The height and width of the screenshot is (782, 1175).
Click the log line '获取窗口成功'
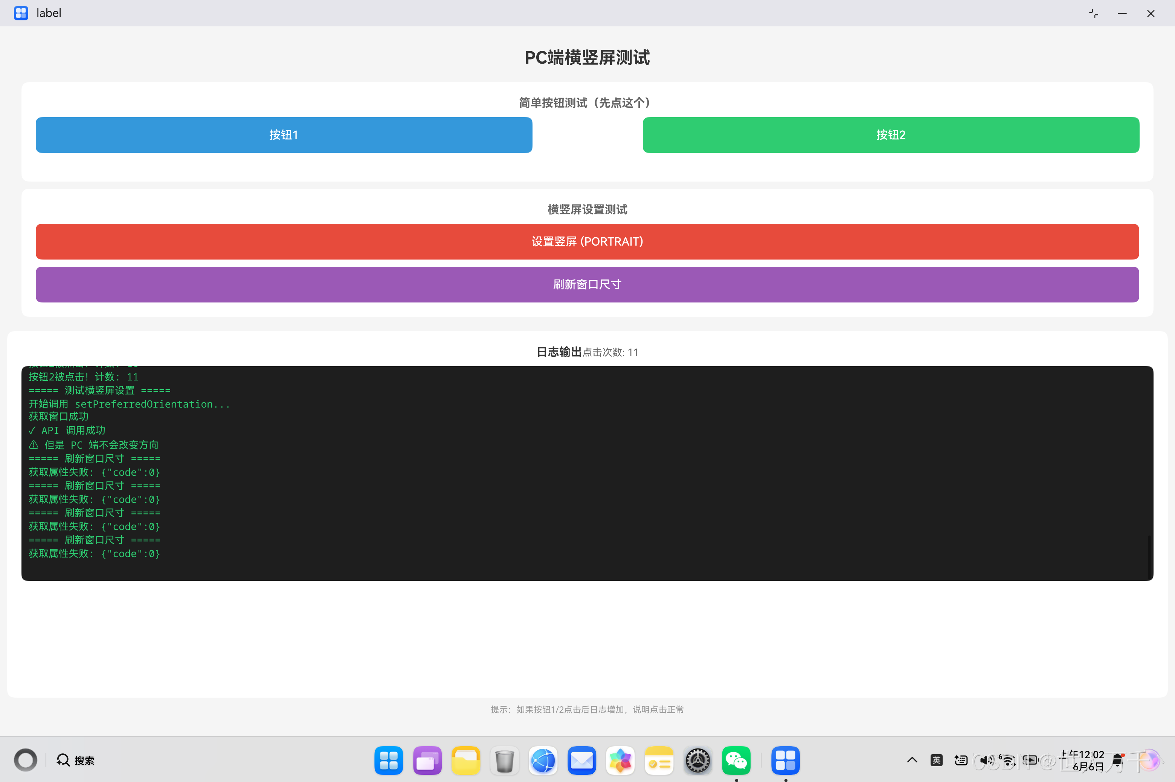click(x=58, y=417)
